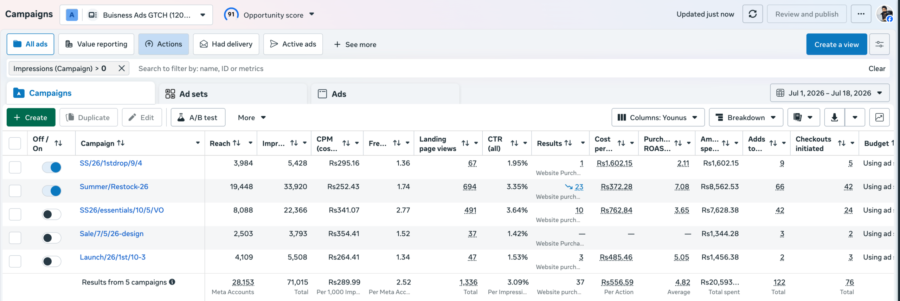Turn off the SS/26/1stdrop/9/4 campaign toggle
This screenshot has width=900, height=301.
pos(52,167)
